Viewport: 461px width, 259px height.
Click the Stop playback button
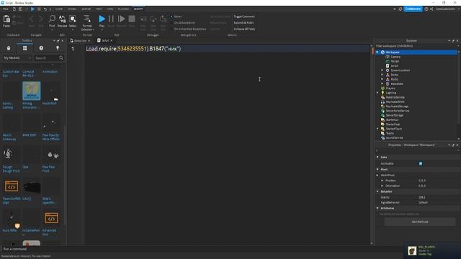coord(132,19)
